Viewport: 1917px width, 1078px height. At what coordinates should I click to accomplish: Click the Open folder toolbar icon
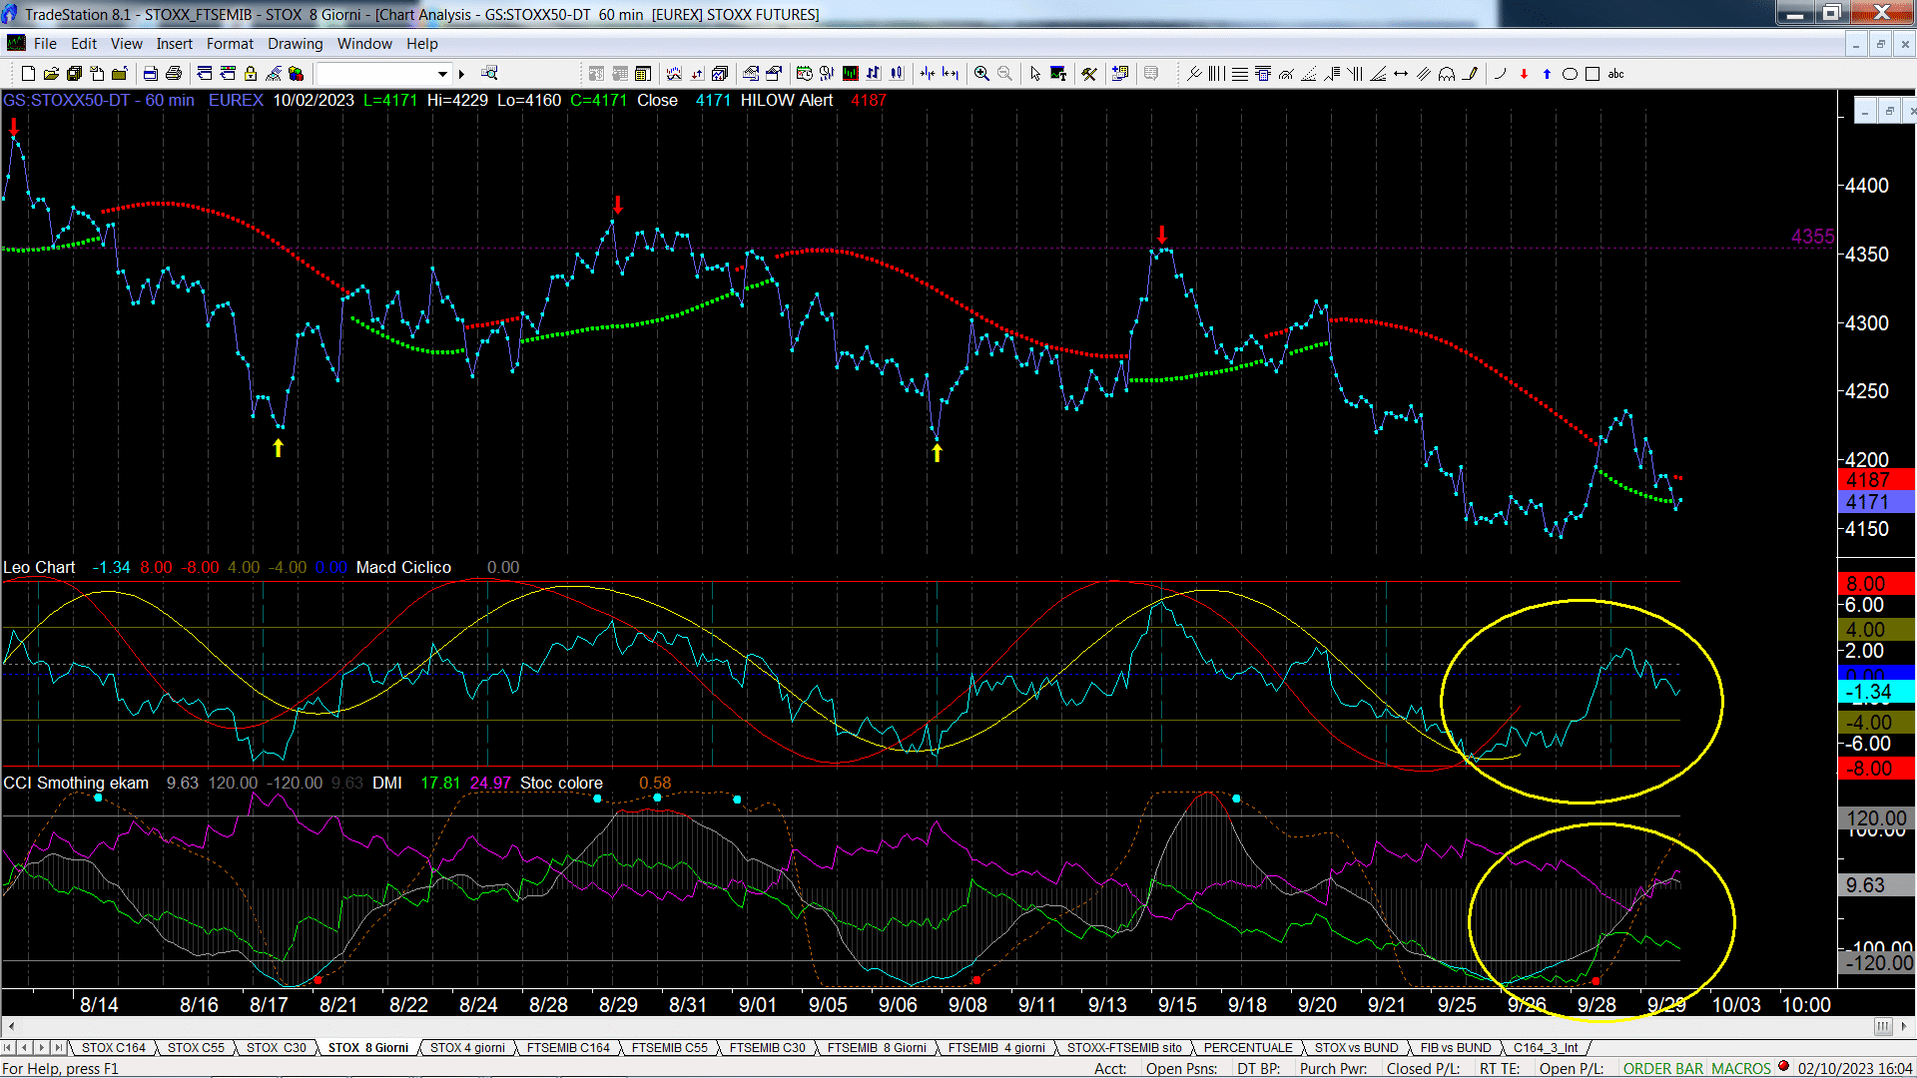(51, 74)
